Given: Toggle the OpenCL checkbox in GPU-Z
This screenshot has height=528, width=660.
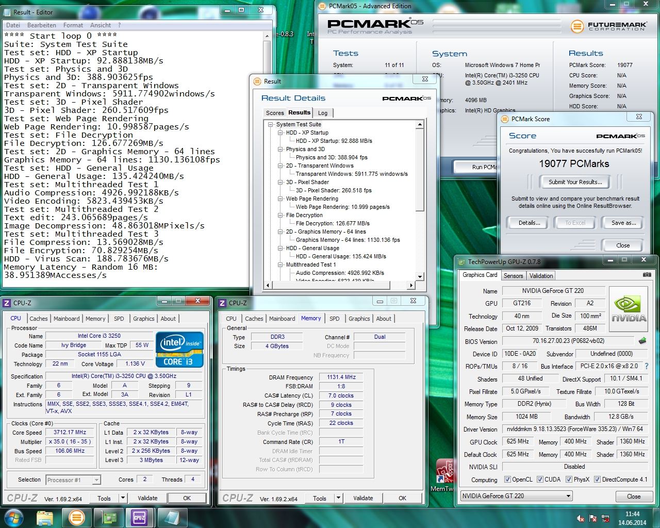Looking at the screenshot, I should pyautogui.click(x=507, y=479).
